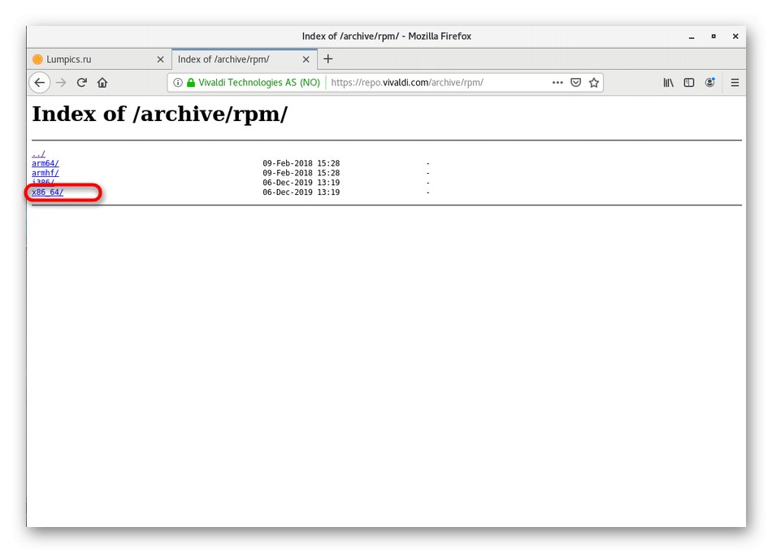Save page to Pocket icon
Viewport: 772px width, 553px height.
pos(575,83)
